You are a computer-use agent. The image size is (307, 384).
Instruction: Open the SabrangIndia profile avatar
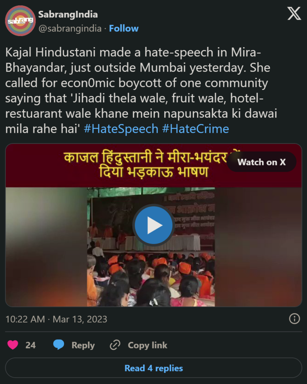click(20, 21)
